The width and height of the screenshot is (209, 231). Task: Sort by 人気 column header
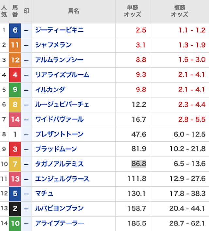[4, 11]
